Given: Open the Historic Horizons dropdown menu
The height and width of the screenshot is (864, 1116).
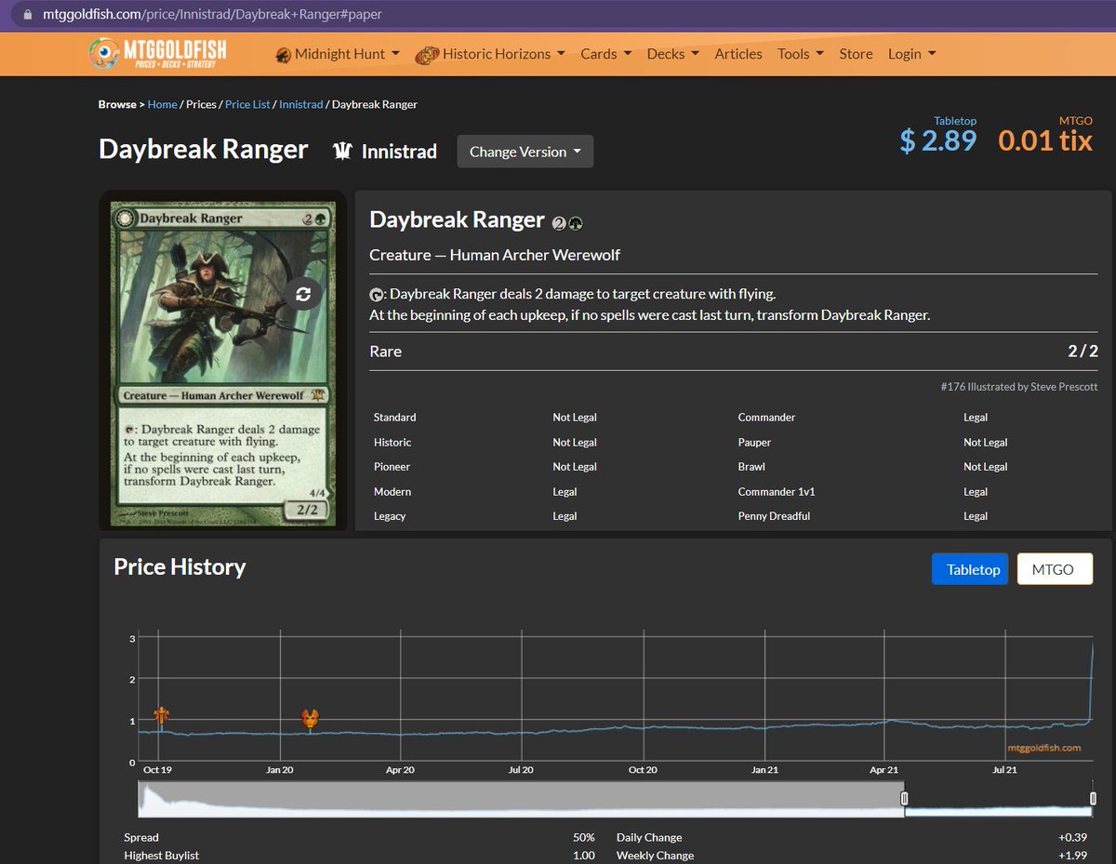Looking at the screenshot, I should point(490,54).
